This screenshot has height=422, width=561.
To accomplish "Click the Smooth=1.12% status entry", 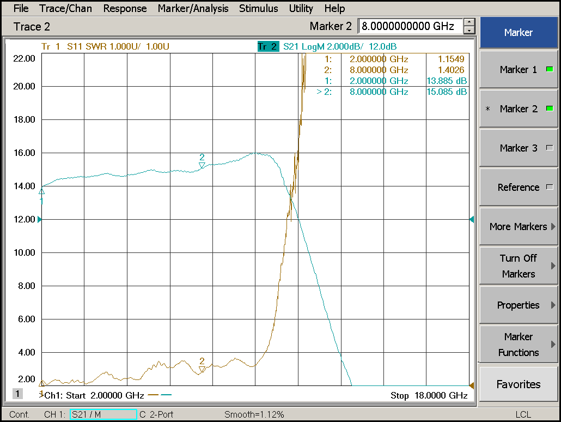I will pos(254,414).
